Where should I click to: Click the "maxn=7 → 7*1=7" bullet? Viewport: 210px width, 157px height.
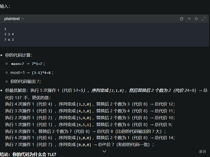(28, 64)
